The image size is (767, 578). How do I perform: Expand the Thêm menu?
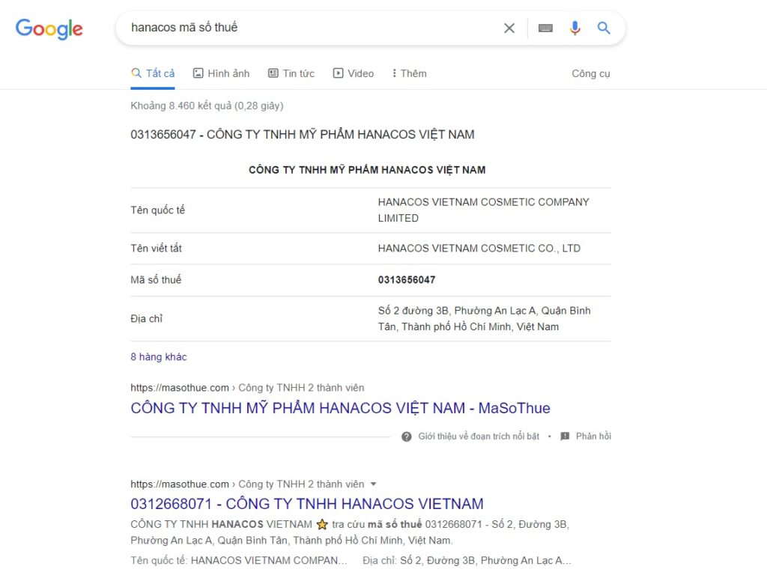(409, 73)
